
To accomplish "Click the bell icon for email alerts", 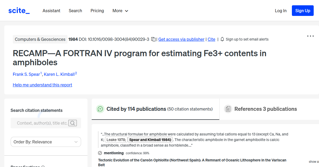I will coord(222,39).
